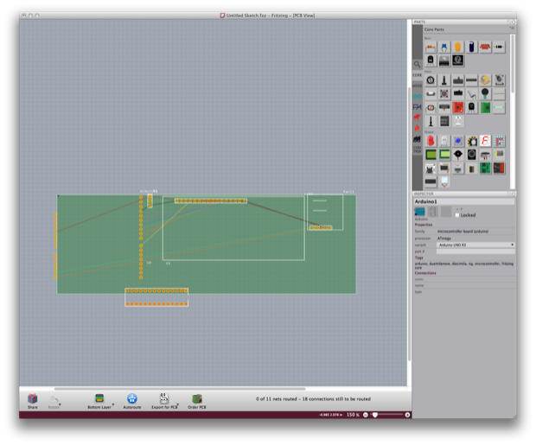Click the zoom out minus button
This screenshot has width=536, height=445.
pyautogui.click(x=366, y=415)
